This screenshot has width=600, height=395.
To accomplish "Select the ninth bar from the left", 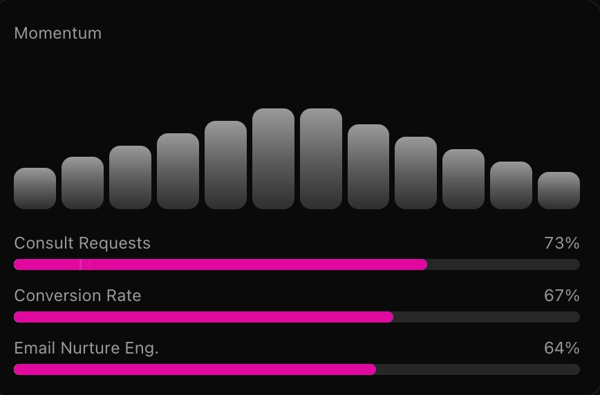I will [415, 173].
